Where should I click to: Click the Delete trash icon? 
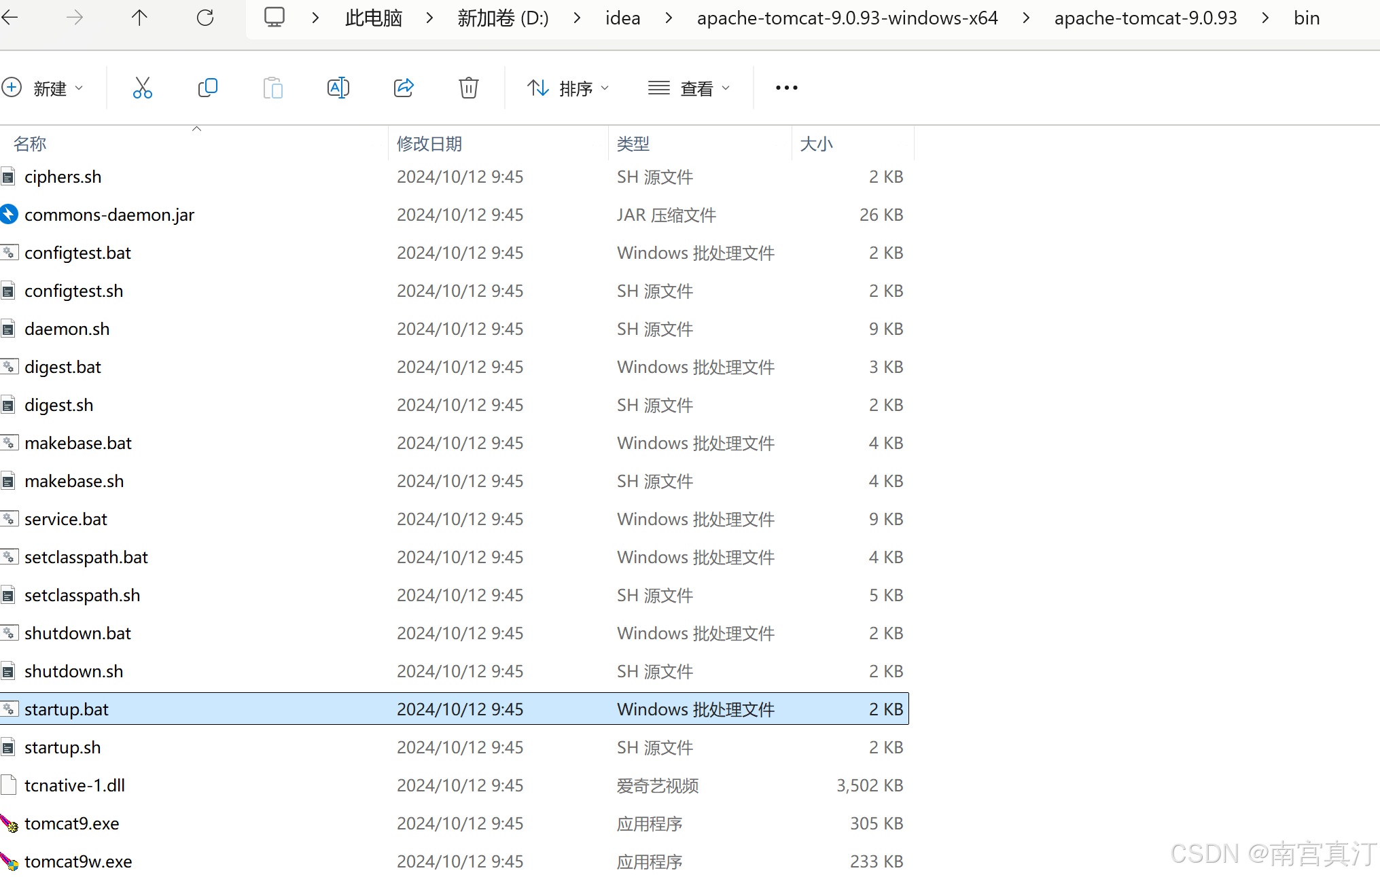[x=468, y=88]
